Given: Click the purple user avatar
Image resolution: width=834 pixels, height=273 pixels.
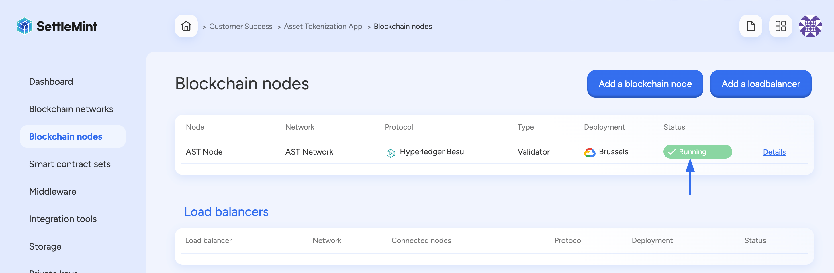Looking at the screenshot, I should (811, 26).
